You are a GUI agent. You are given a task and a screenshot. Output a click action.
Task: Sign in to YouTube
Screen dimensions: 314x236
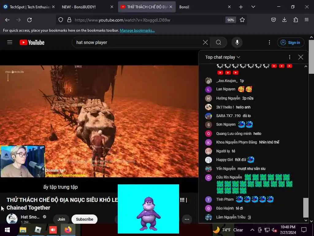[x=291, y=42]
